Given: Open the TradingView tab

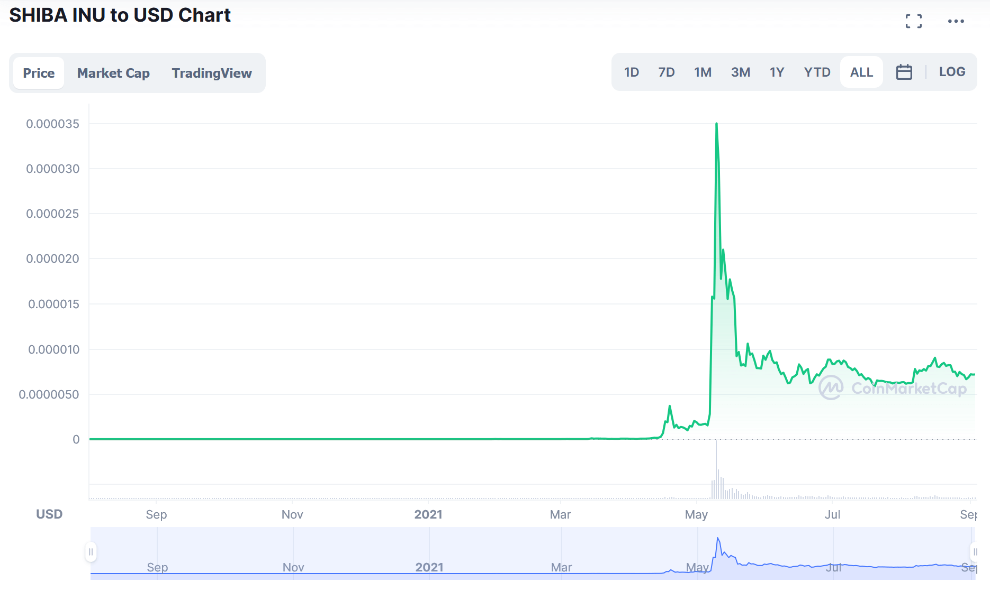Looking at the screenshot, I should tap(212, 73).
